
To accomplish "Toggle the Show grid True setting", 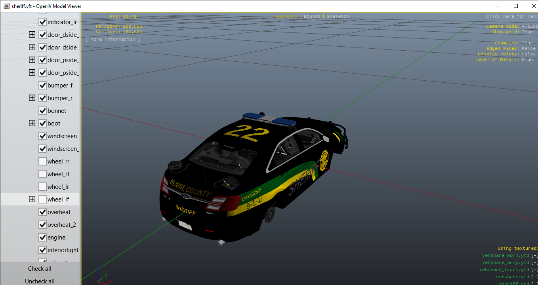I will (527, 32).
